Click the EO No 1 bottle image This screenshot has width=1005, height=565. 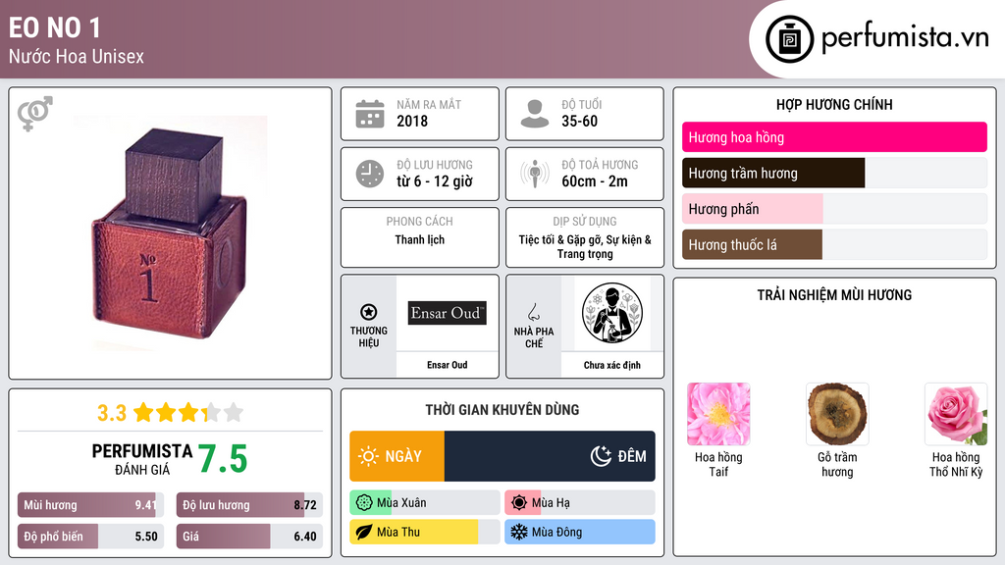coord(170,233)
